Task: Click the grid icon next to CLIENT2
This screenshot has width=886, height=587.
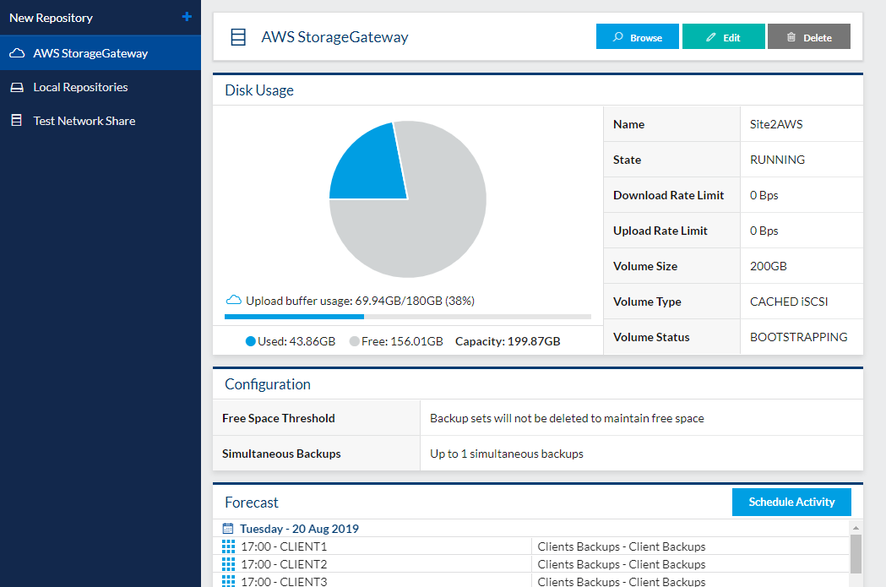Action: point(227,564)
